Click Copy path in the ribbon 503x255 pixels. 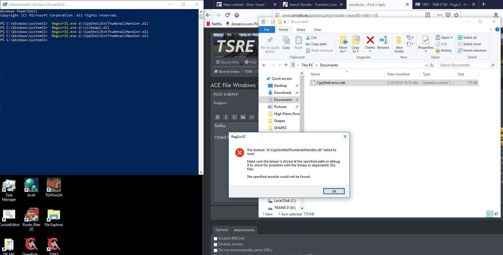click(316, 44)
